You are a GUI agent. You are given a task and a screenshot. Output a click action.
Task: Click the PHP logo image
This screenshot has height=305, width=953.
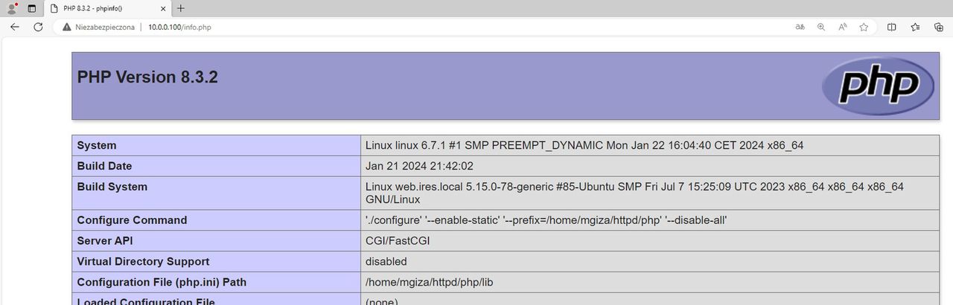879,86
